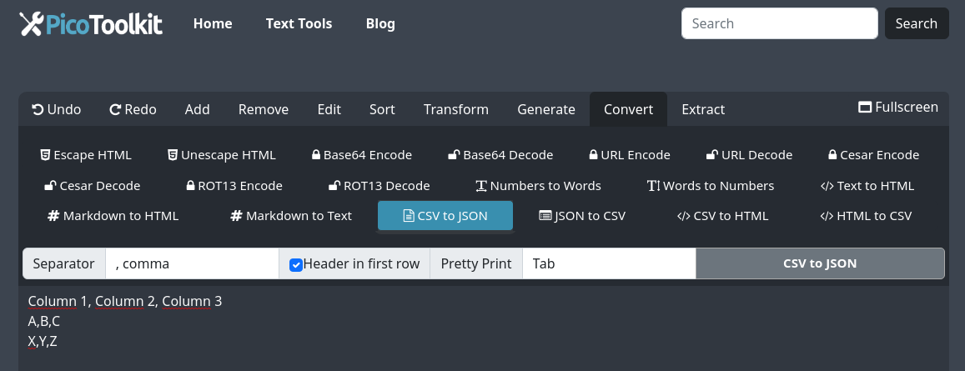Screen dimensions: 965x371
Task: Run the Unescape HTML converter
Action: 222,155
